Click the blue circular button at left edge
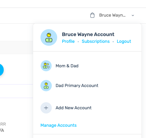 [1, 70]
